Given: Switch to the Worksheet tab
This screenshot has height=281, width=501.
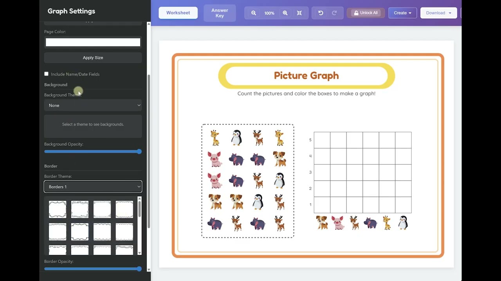Looking at the screenshot, I should coord(178,13).
